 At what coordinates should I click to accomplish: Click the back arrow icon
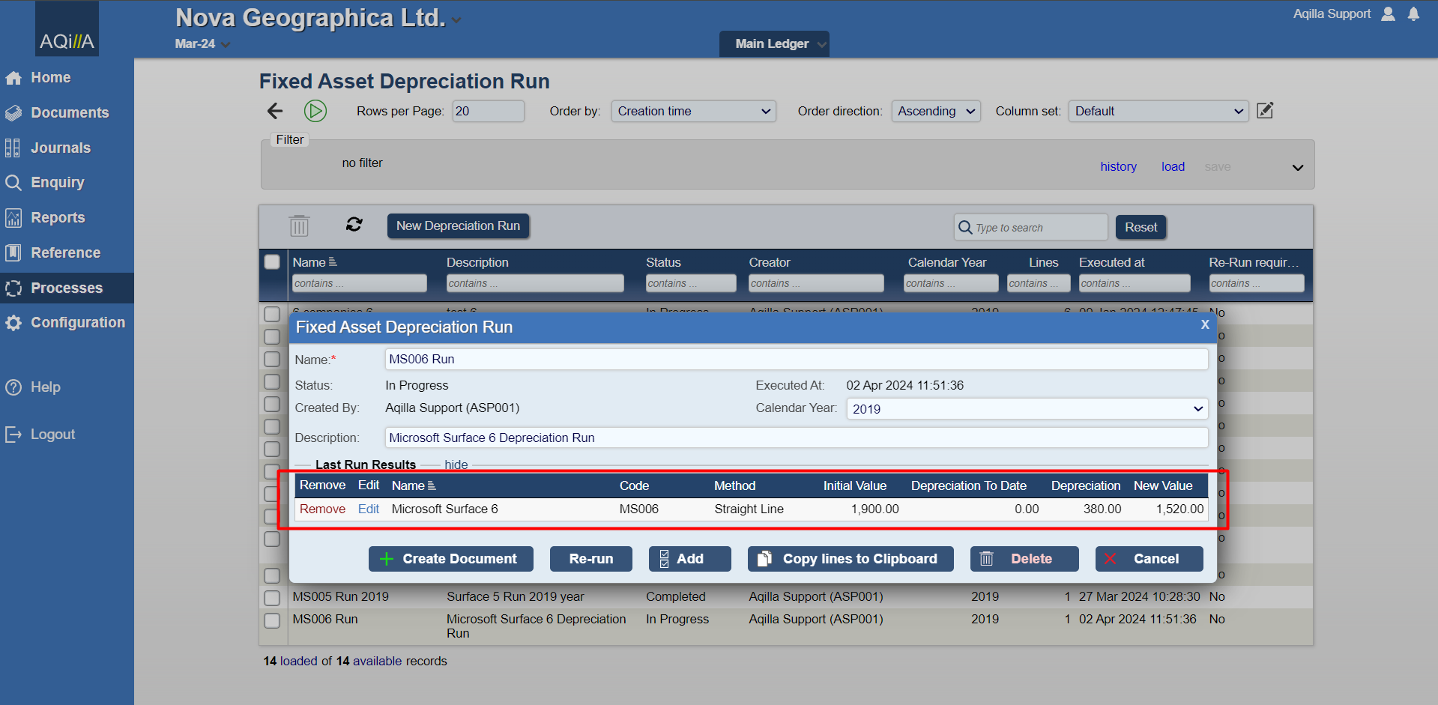[x=275, y=111]
